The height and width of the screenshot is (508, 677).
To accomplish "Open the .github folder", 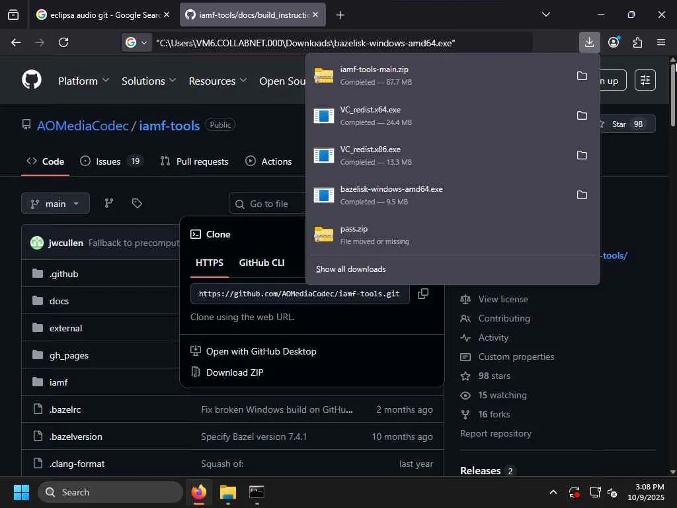I will tap(64, 274).
